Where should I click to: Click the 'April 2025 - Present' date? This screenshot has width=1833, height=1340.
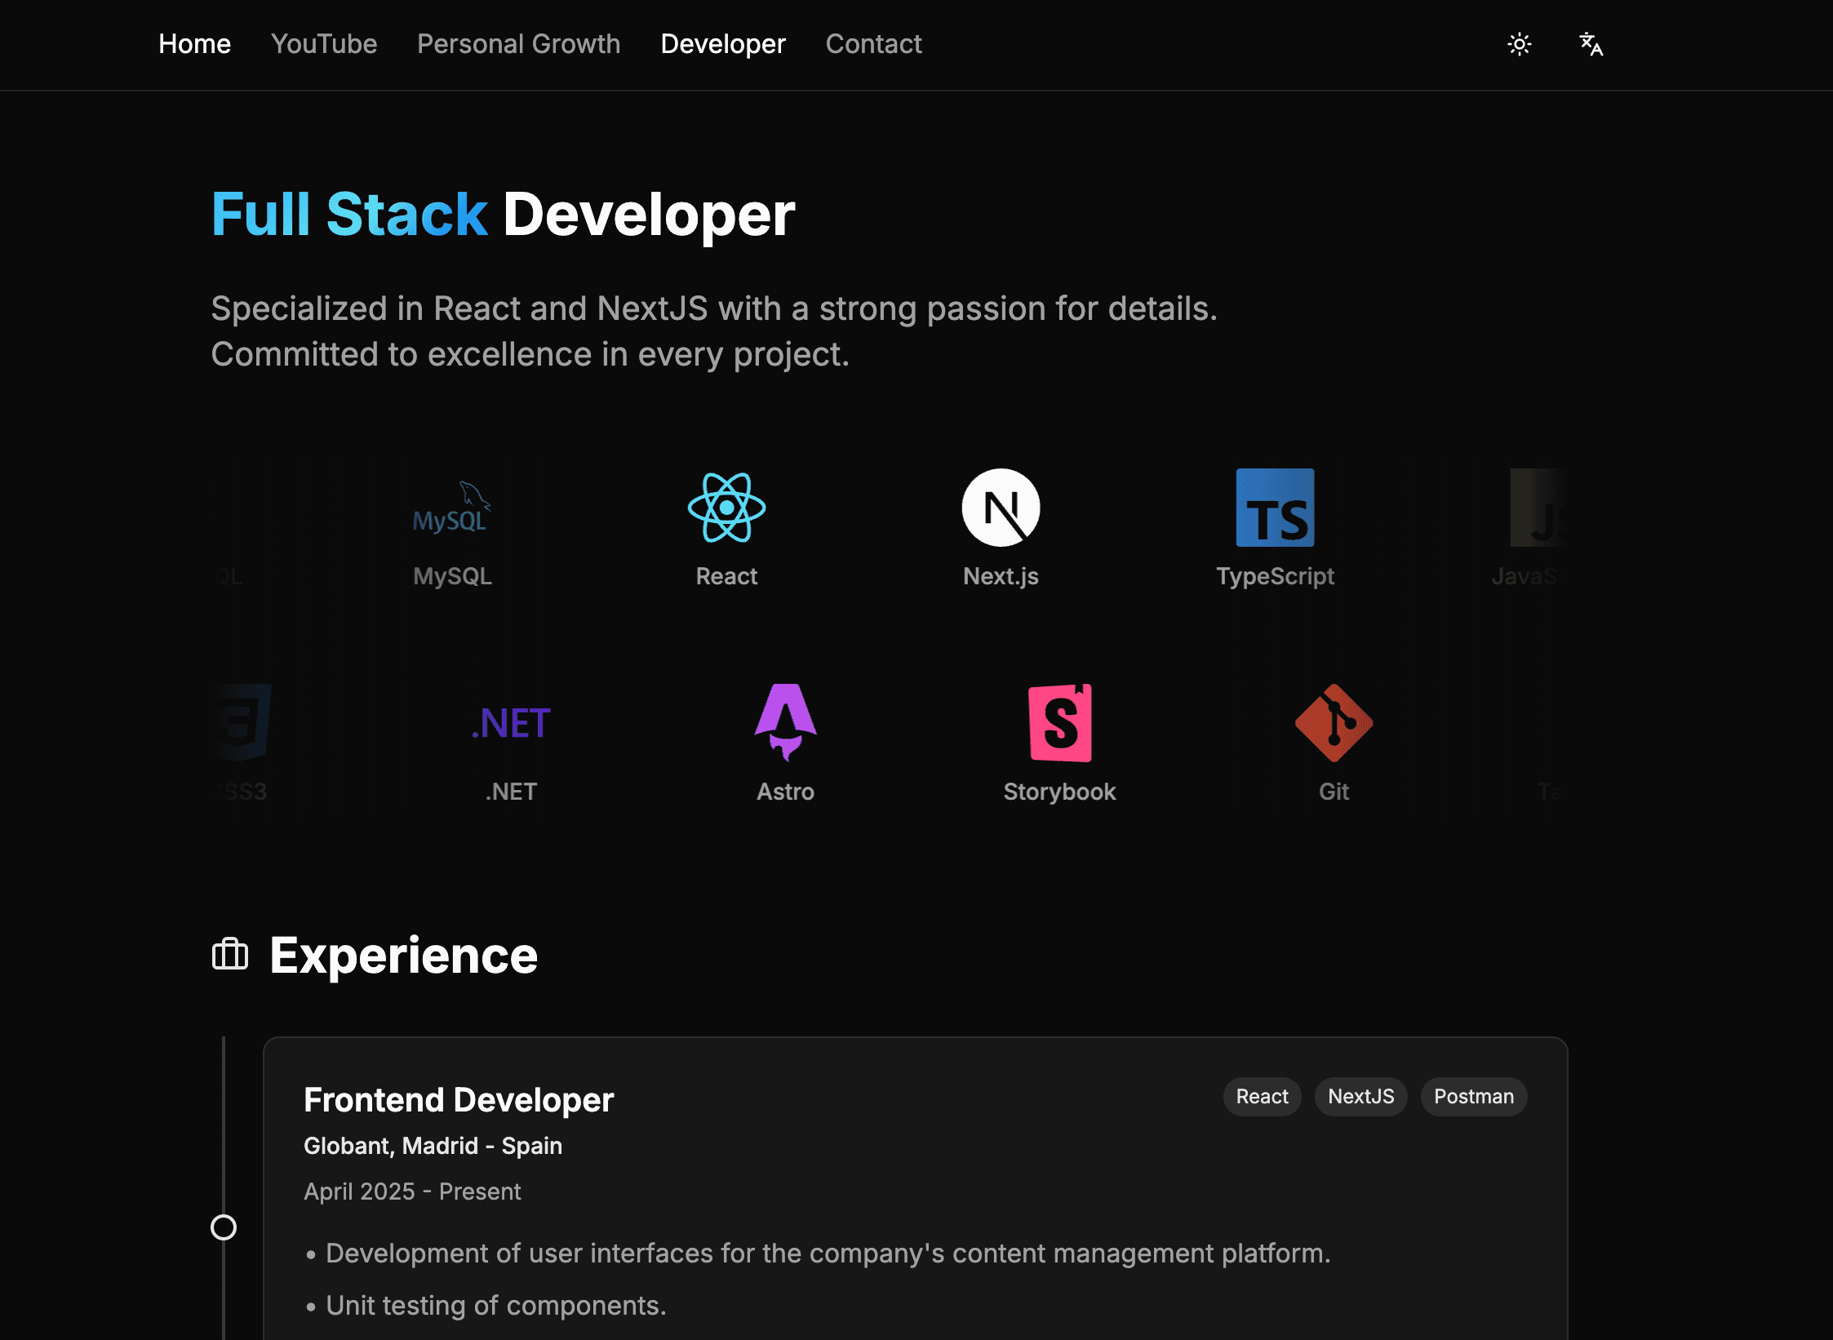(412, 1191)
